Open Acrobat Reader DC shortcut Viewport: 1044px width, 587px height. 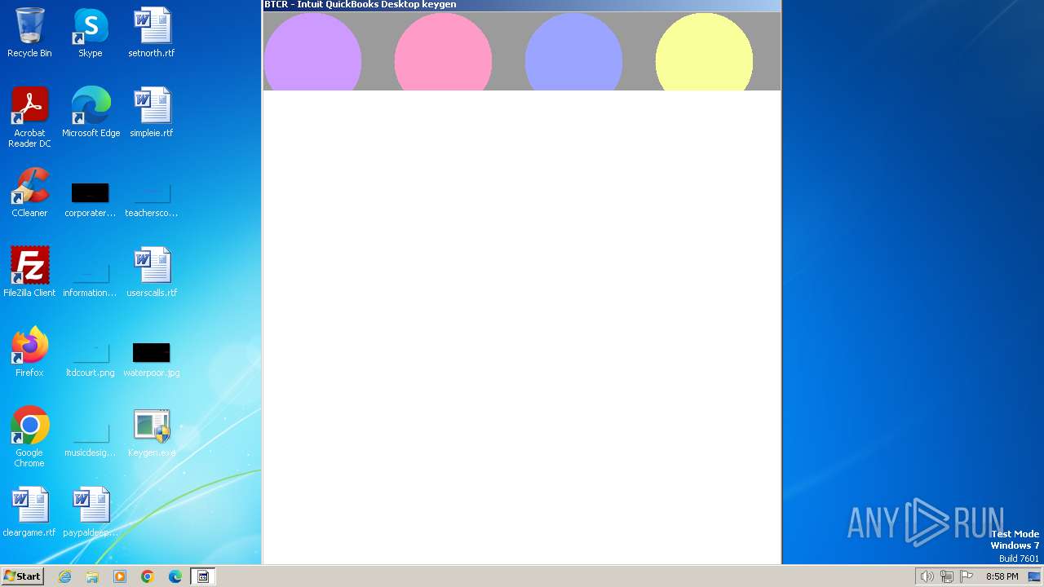(x=29, y=117)
